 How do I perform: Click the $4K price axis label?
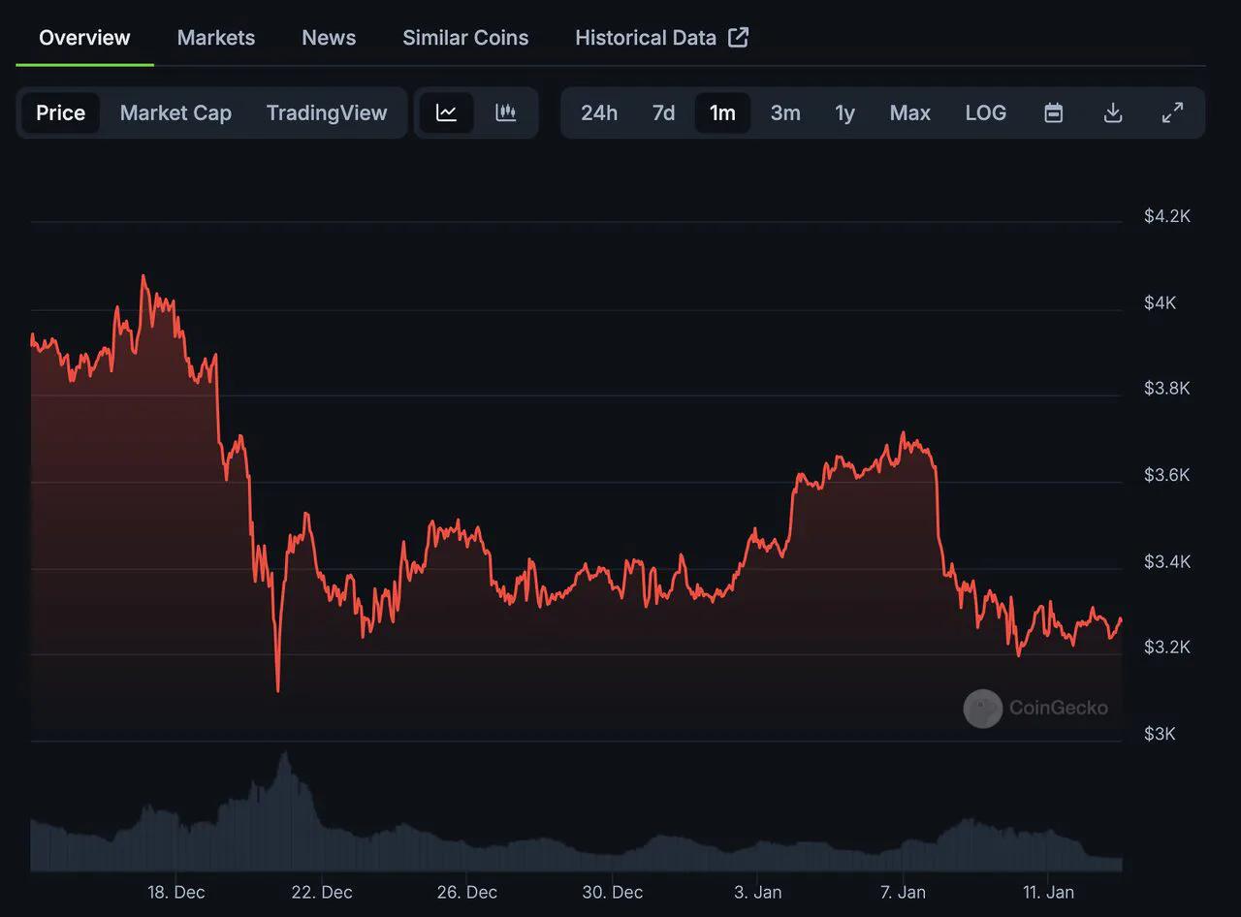[1161, 302]
